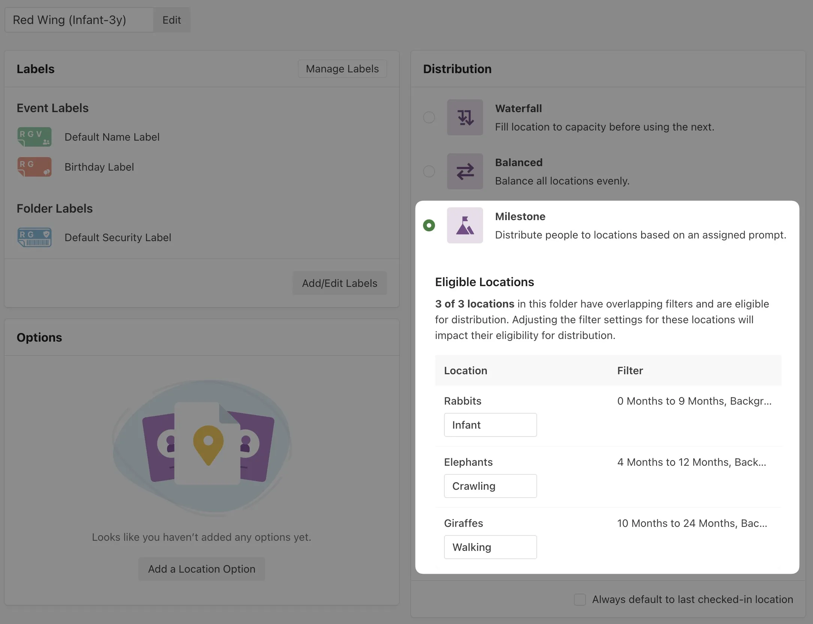
Task: Click the Crawling field for Elephants
Action: pyautogui.click(x=490, y=486)
